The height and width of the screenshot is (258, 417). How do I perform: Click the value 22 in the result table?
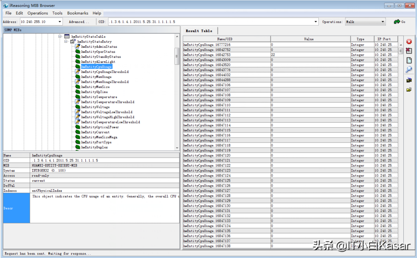[x=273, y=55]
